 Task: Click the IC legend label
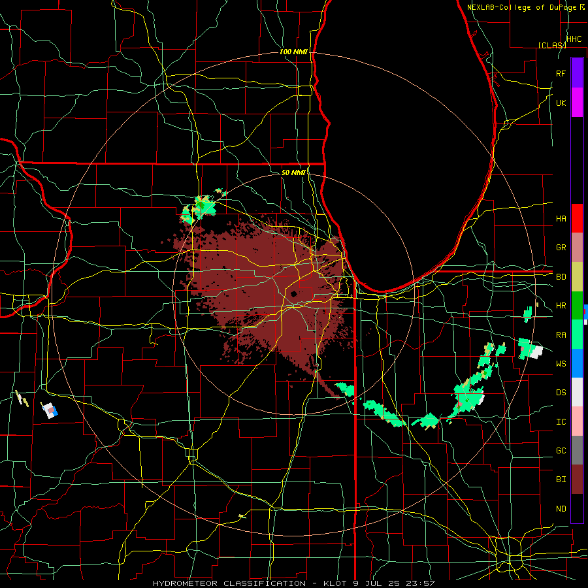click(x=561, y=422)
